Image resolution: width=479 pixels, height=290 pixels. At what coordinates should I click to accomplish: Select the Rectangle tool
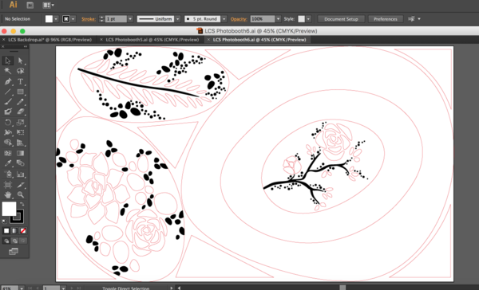point(21,92)
